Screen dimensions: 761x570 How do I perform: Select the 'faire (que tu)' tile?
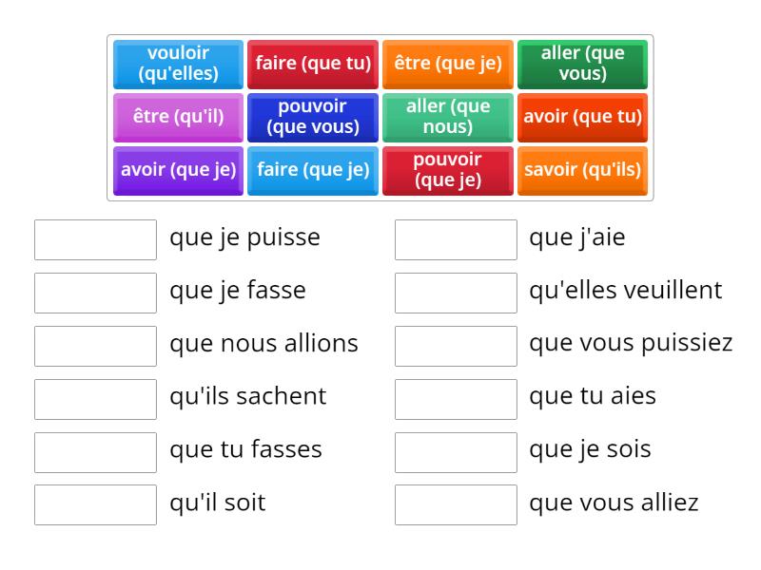313,64
